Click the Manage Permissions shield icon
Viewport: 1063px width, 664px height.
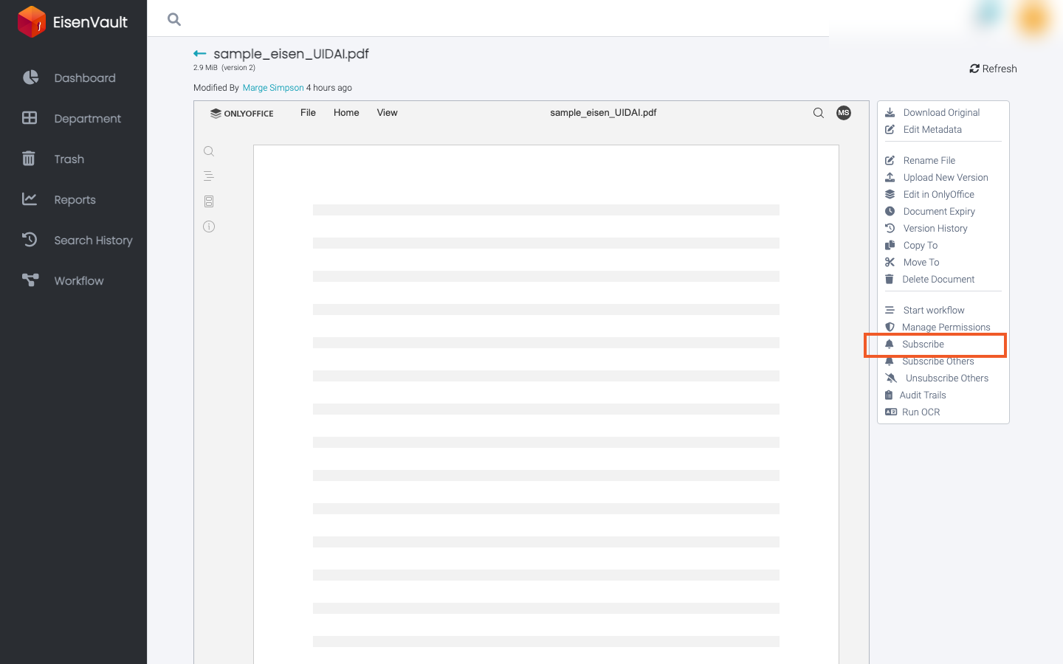pos(890,327)
